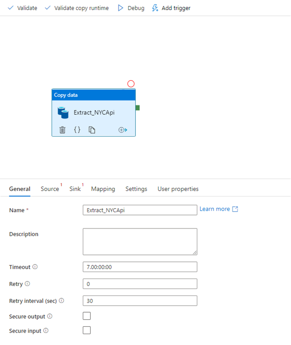
Task: Select the Copy data database icon
Action: [x=63, y=113]
